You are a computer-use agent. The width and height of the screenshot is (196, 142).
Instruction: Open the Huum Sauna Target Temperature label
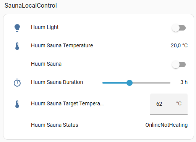tap(67, 103)
